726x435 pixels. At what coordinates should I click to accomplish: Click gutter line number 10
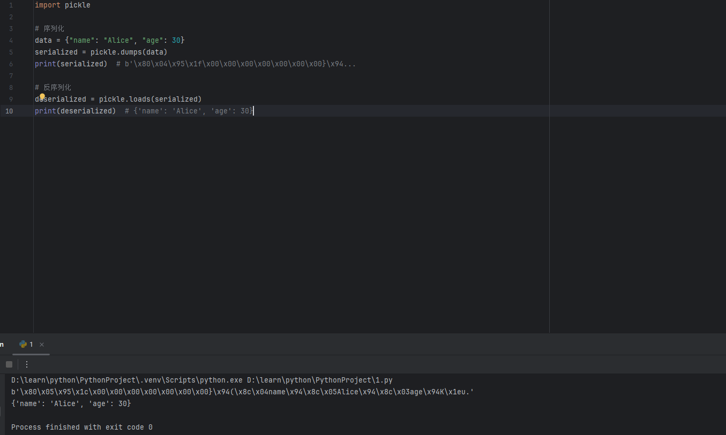[9, 111]
